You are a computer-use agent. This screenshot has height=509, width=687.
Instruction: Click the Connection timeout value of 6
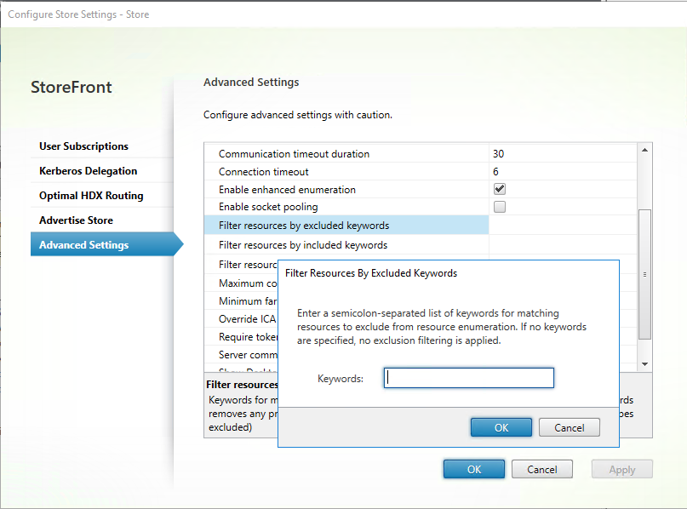pos(499,171)
